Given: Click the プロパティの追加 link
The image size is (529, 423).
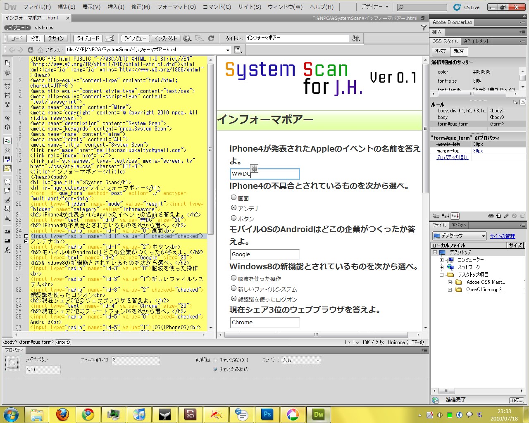Looking at the screenshot, I should pos(452,157).
